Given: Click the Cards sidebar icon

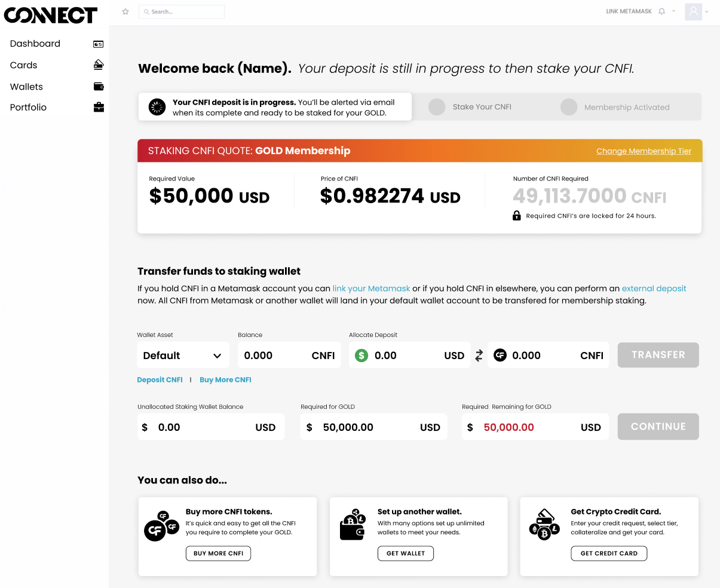Looking at the screenshot, I should [99, 65].
